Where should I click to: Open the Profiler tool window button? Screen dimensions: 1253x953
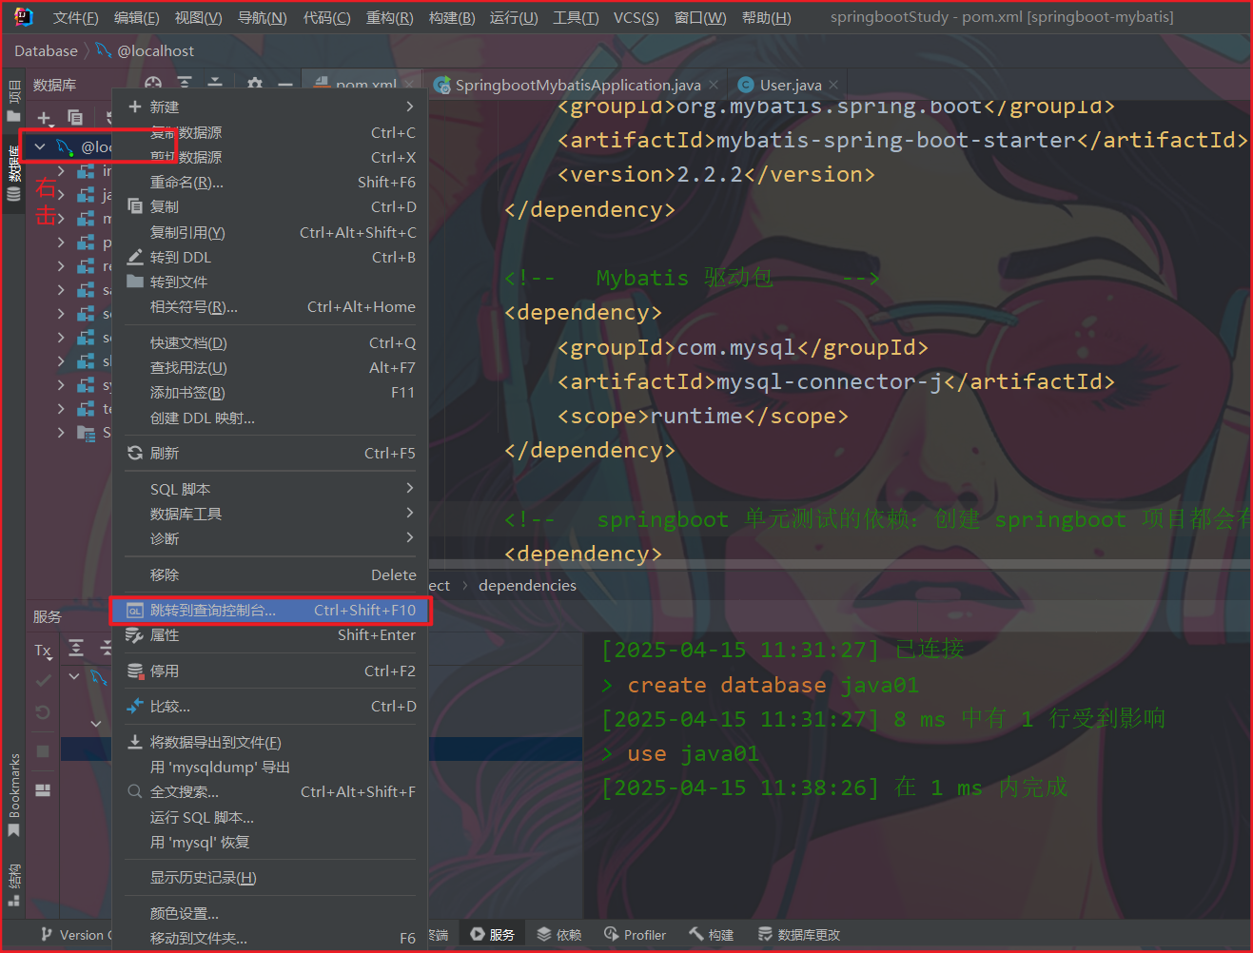[x=635, y=936]
